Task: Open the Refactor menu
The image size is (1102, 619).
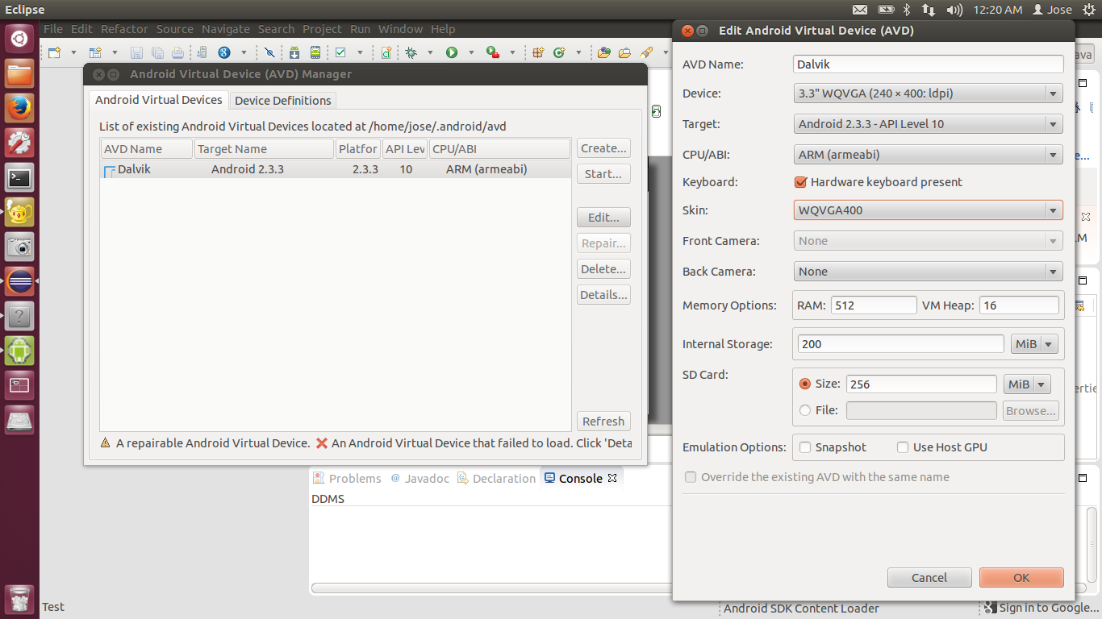Action: pos(124,29)
